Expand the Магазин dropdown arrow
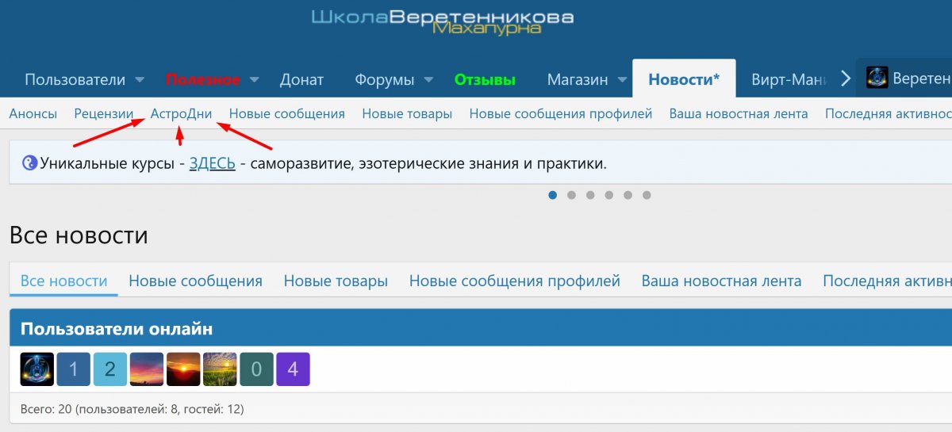Image resolution: width=952 pixels, height=432 pixels. click(622, 80)
